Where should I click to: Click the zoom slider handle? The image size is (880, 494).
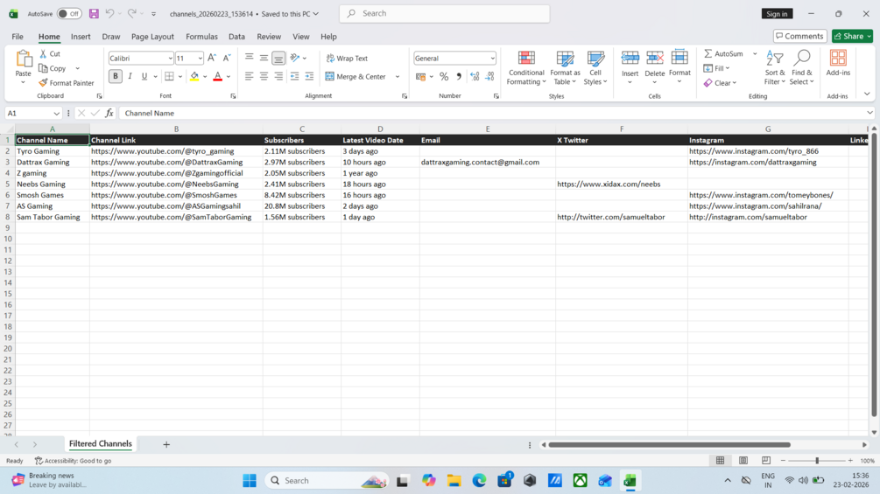click(x=817, y=461)
